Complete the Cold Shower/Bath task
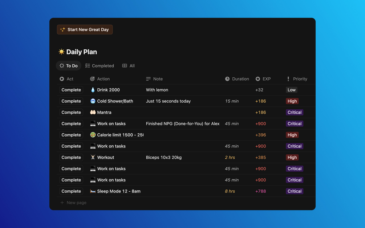This screenshot has height=228, width=365. [x=71, y=101]
